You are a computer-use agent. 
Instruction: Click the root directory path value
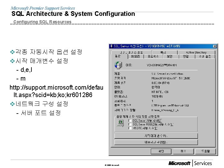pyautogui.click(x=170, y=105)
